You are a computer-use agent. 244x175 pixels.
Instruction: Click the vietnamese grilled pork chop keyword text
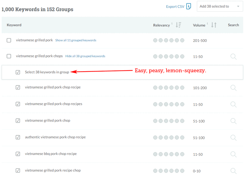pos(47,120)
